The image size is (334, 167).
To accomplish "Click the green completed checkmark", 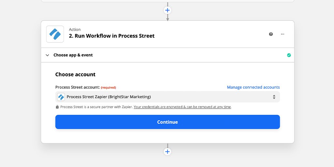I will click(x=289, y=55).
